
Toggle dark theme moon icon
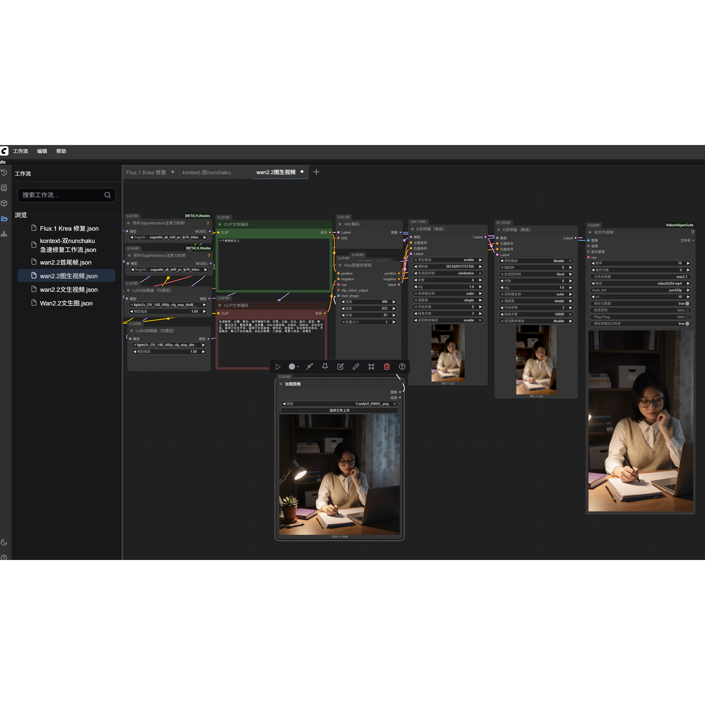[x=4, y=542]
